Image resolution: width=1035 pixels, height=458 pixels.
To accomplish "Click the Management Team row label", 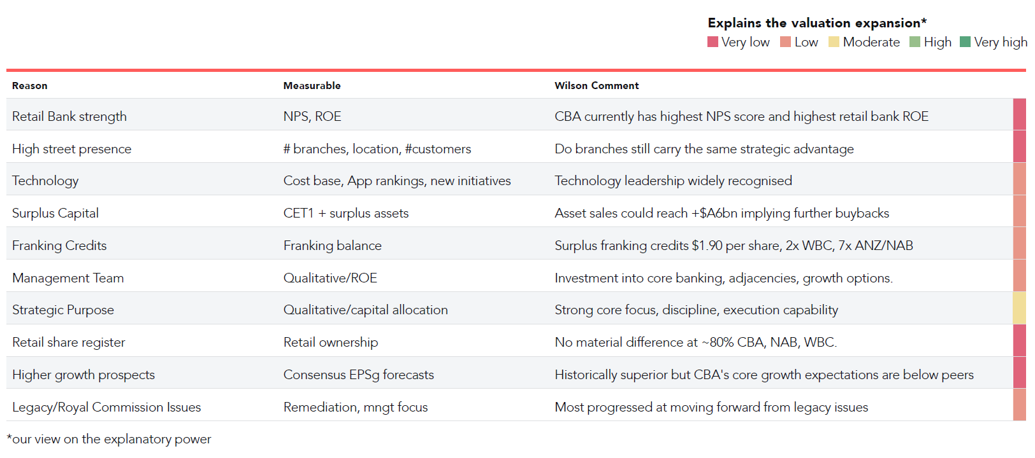I will (68, 278).
